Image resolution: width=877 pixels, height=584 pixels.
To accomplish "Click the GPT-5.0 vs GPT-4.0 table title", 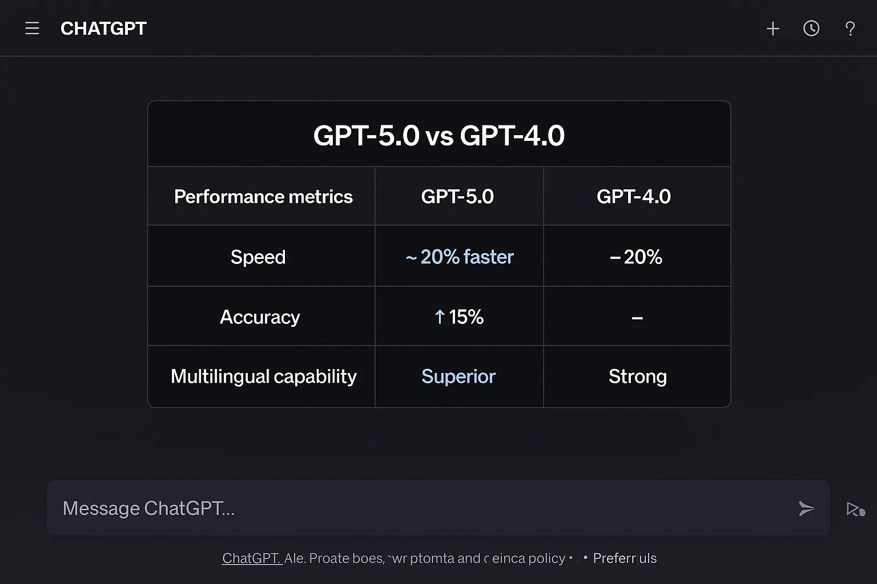I will (438, 136).
